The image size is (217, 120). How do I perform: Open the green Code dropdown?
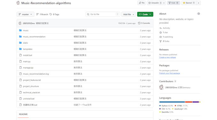(x=145, y=14)
